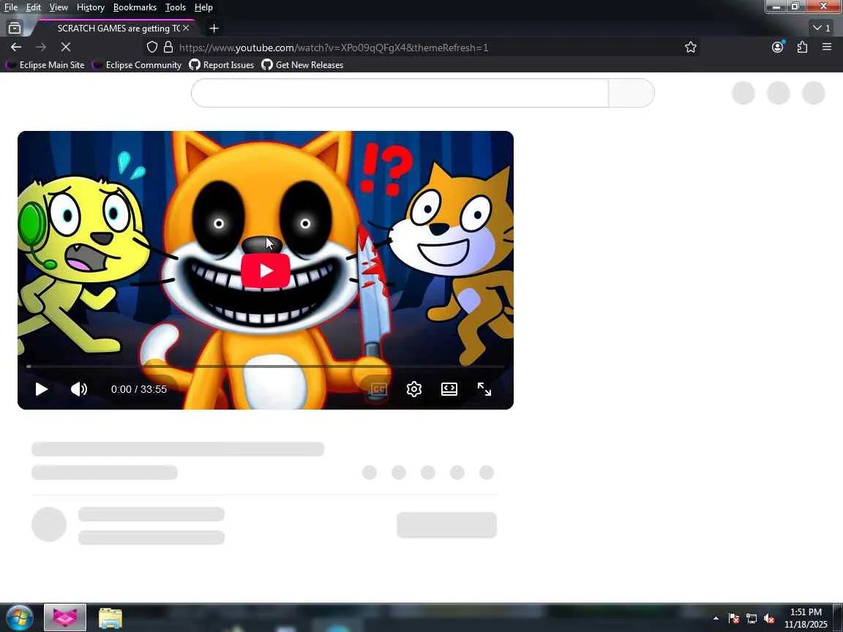Go back to the previous page
Viewport: 843px width, 632px height.
pyautogui.click(x=16, y=48)
